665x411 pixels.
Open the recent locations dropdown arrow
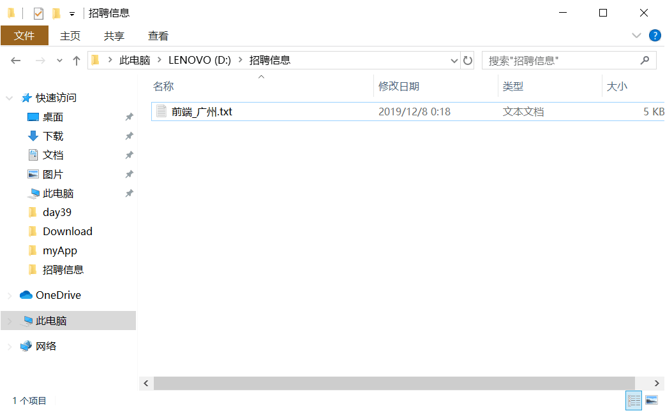tap(59, 61)
